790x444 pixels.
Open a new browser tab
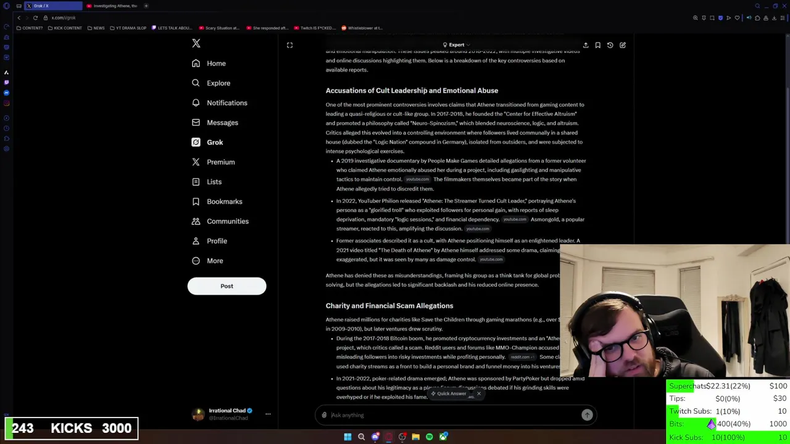pyautogui.click(x=146, y=6)
